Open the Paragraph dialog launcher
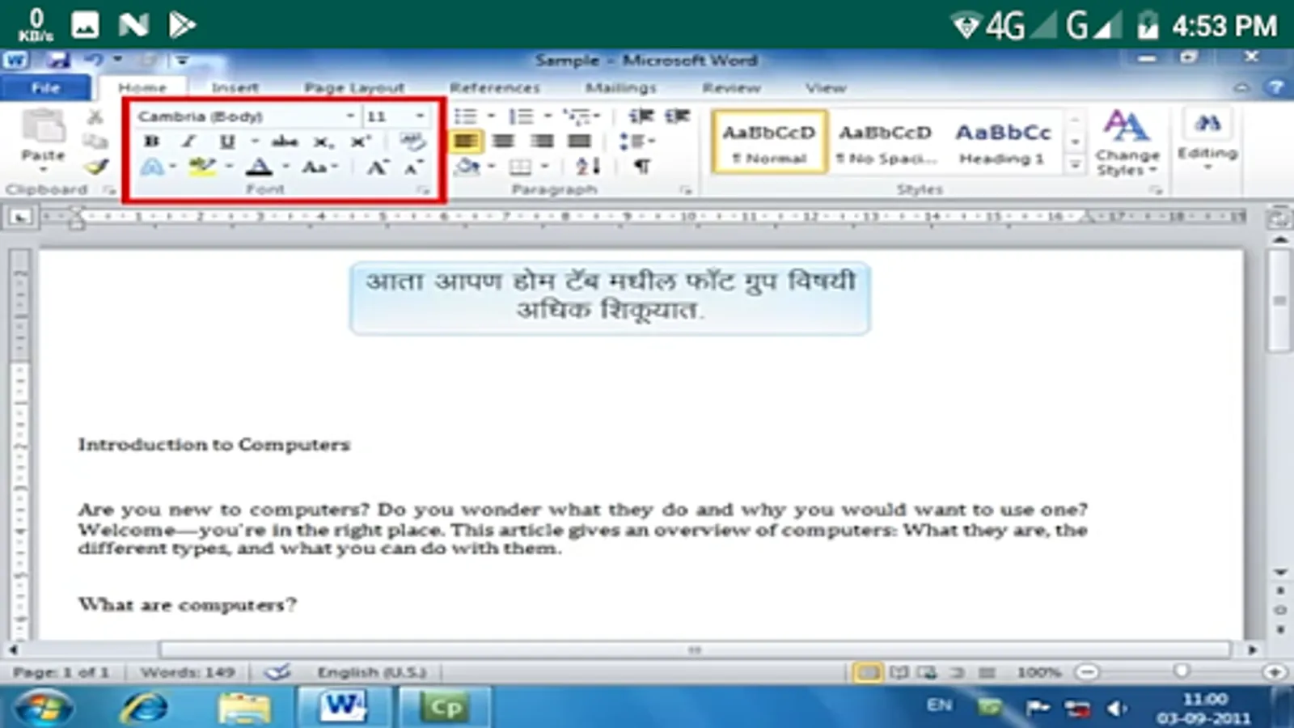1294x728 pixels. click(x=686, y=190)
